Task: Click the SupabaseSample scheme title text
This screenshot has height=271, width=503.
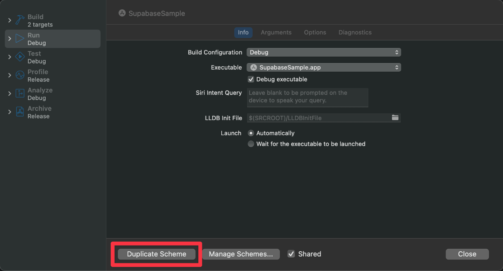Action: point(157,14)
